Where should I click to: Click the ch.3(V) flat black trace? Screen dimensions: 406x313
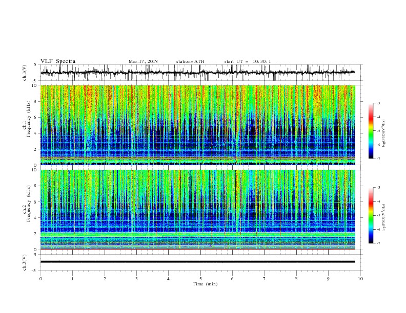pos(197,262)
